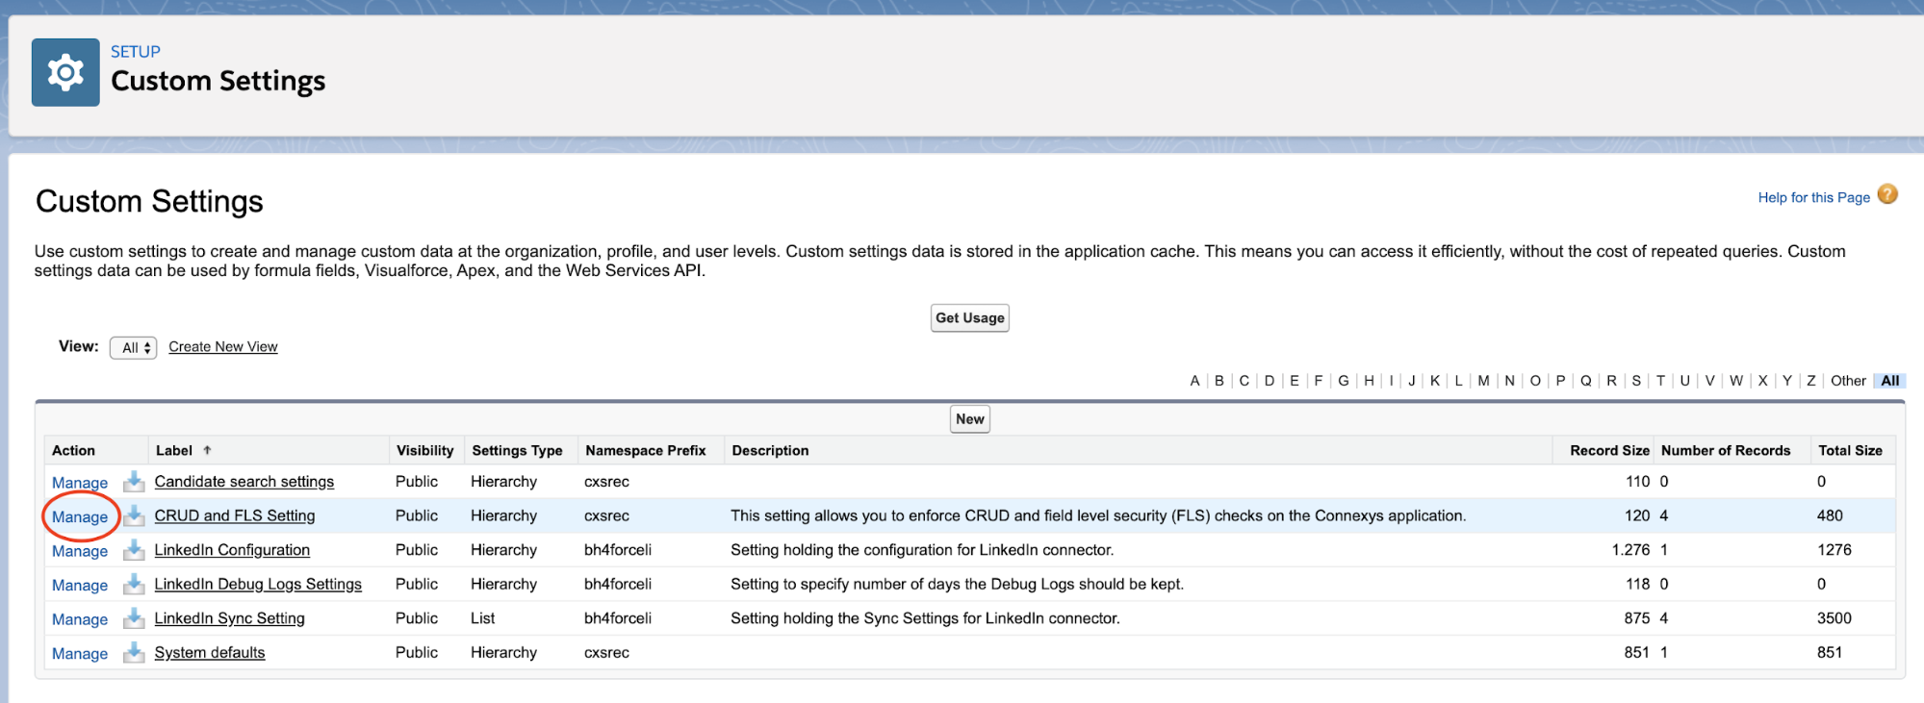Click the List settings type cell

[x=483, y=618]
